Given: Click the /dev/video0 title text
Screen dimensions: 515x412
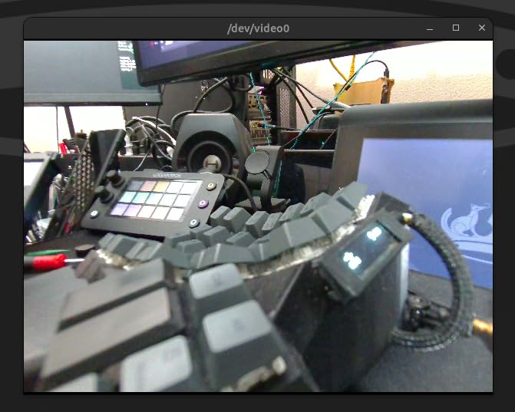Looking at the screenshot, I should pos(258,28).
